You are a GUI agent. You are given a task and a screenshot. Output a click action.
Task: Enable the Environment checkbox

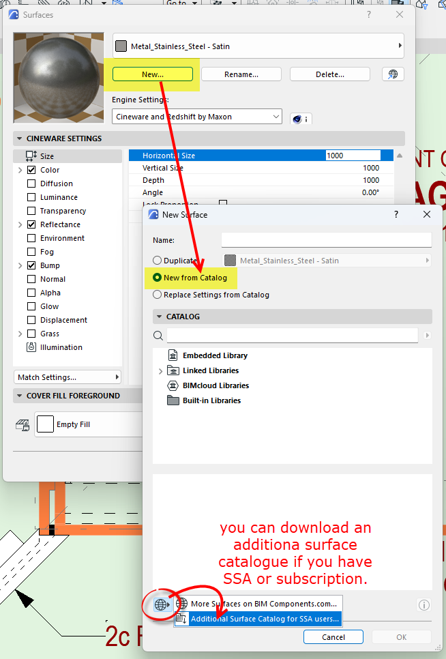click(31, 238)
